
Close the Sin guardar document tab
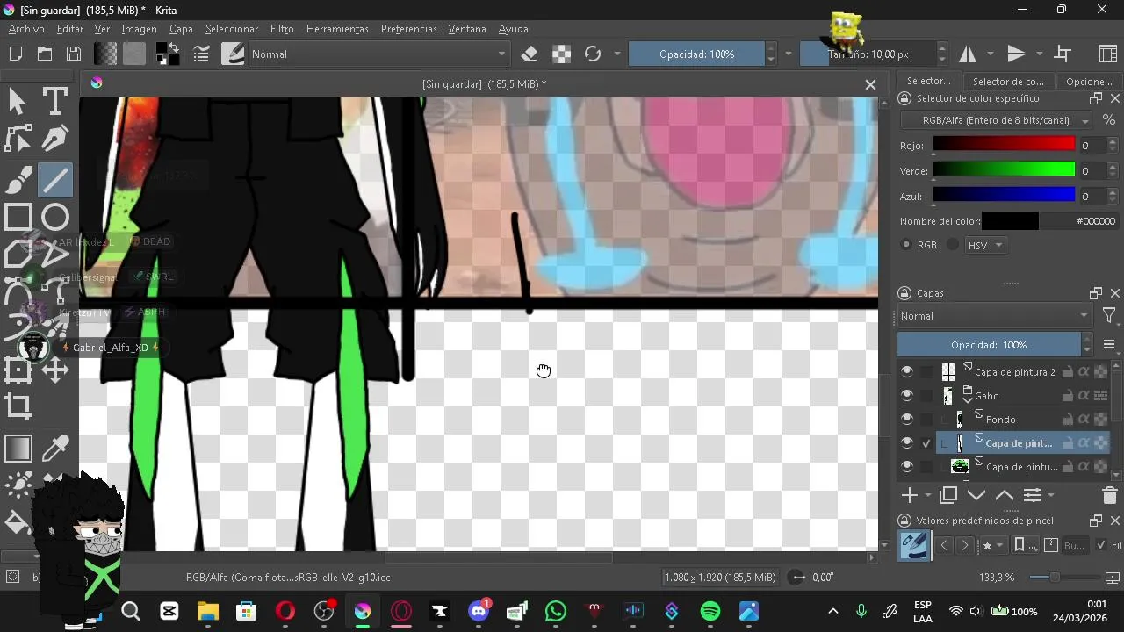point(870,84)
